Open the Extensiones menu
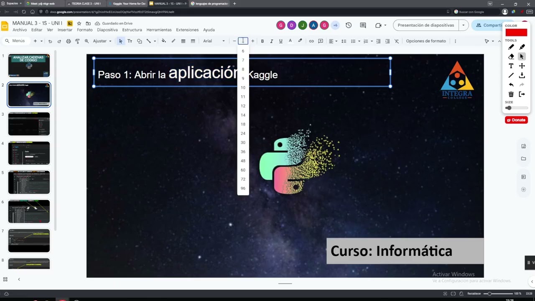Screen dimensions: 535x301 (187, 30)
